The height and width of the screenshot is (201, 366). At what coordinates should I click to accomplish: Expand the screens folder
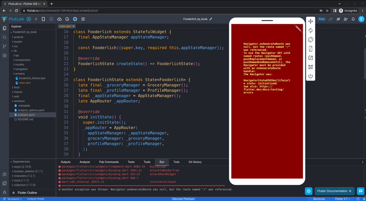20,74
